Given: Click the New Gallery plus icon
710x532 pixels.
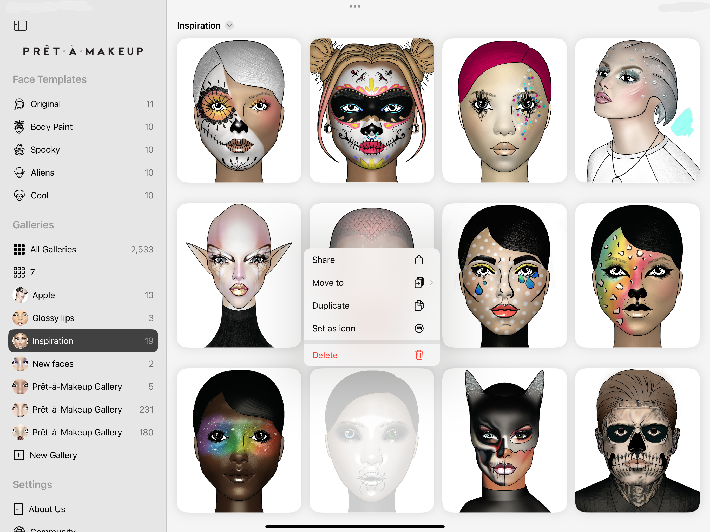Looking at the screenshot, I should (x=19, y=455).
